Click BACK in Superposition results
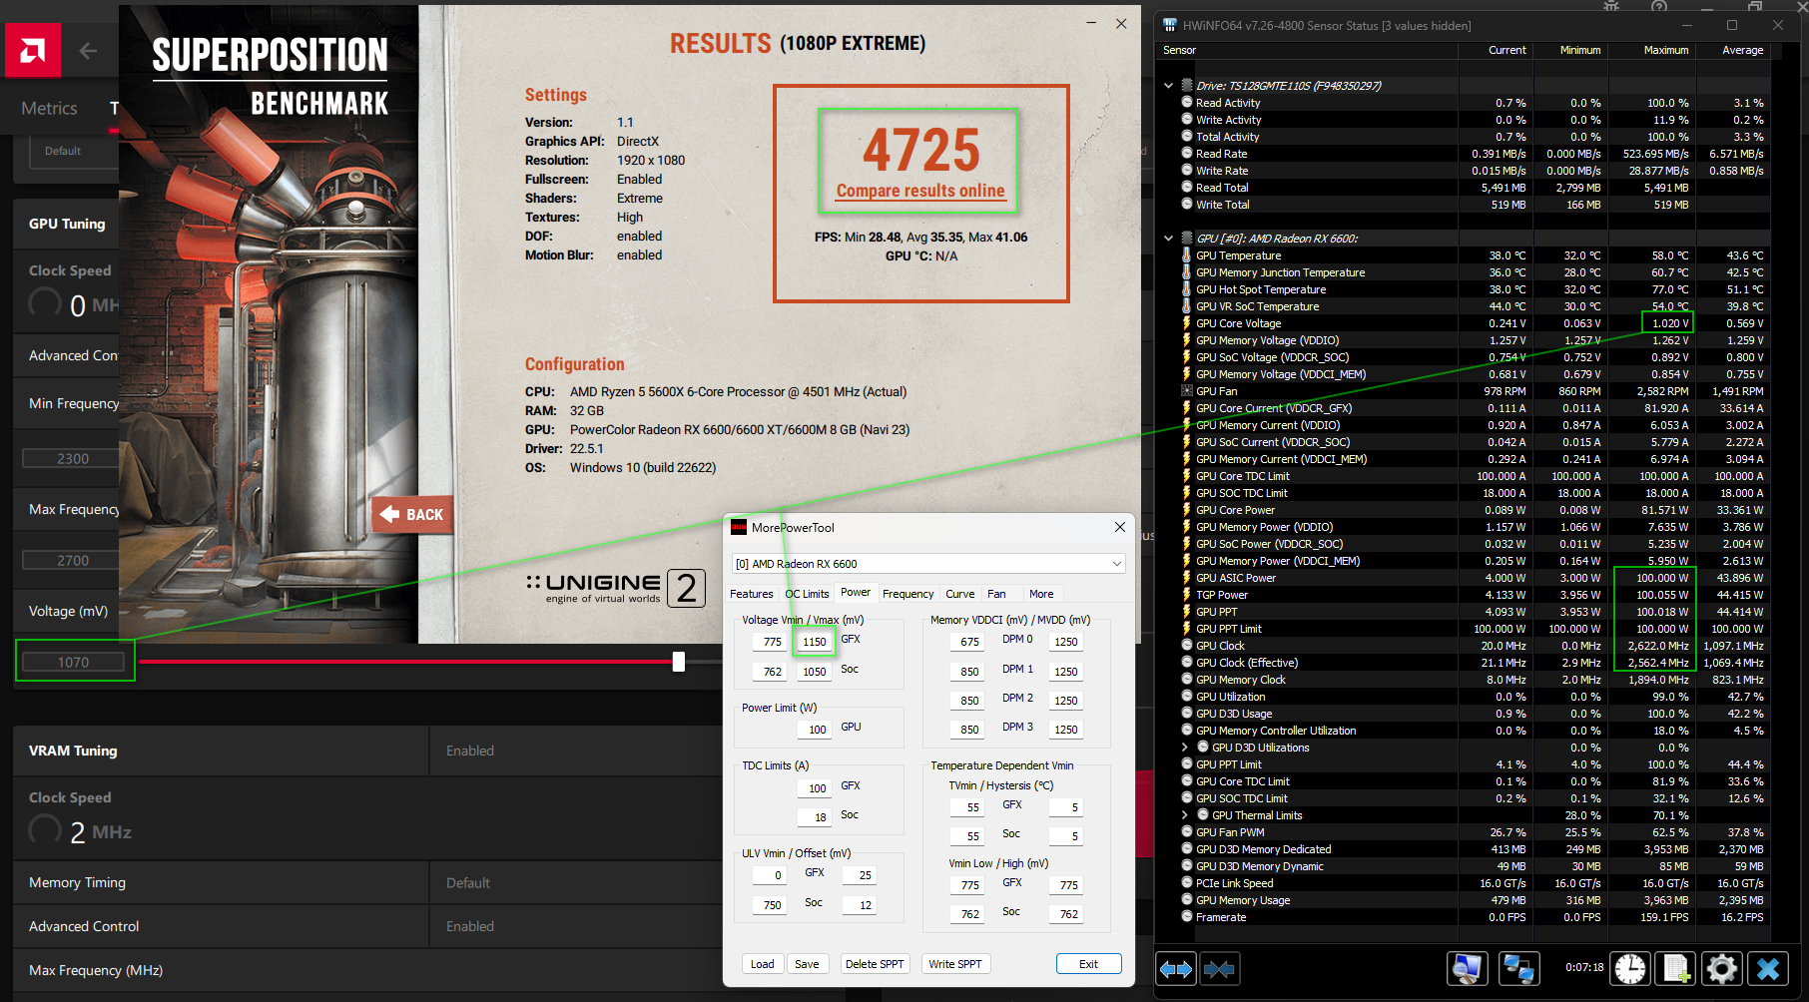 tap(412, 514)
